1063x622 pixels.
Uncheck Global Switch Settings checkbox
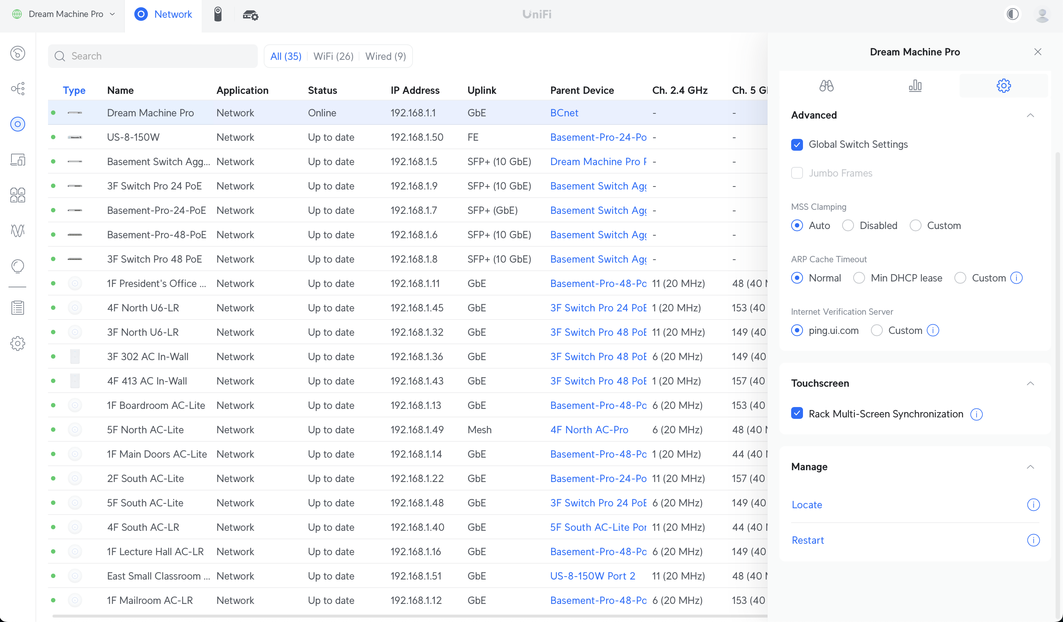pyautogui.click(x=797, y=145)
